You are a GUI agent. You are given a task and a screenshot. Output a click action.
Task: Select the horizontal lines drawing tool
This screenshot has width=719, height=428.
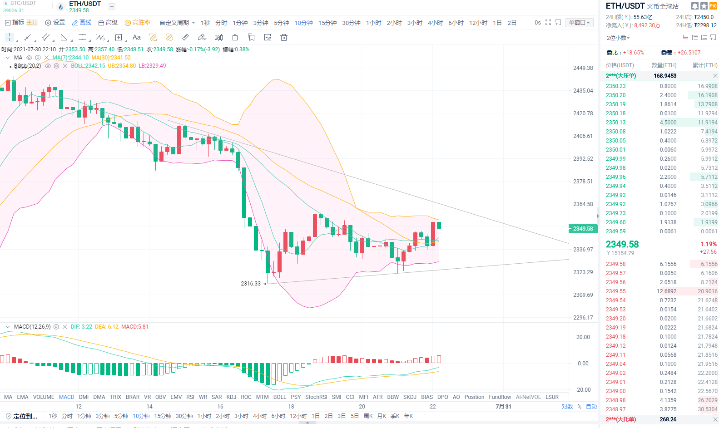[x=82, y=37]
